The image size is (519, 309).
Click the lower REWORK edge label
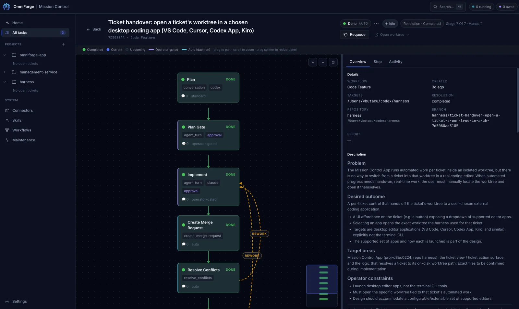(252, 256)
